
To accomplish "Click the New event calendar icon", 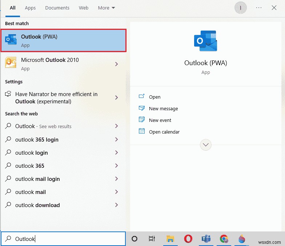I will point(142,119).
